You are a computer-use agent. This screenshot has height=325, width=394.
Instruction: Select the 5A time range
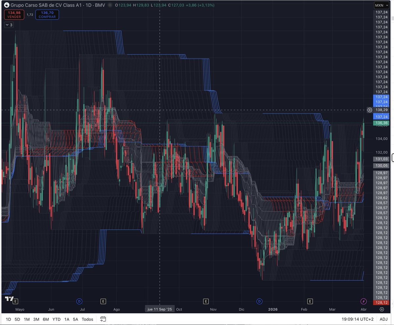(76, 319)
